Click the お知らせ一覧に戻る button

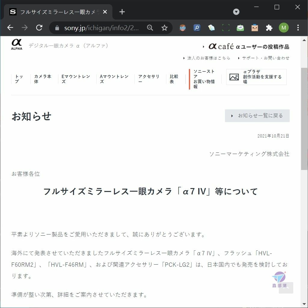click(257, 116)
